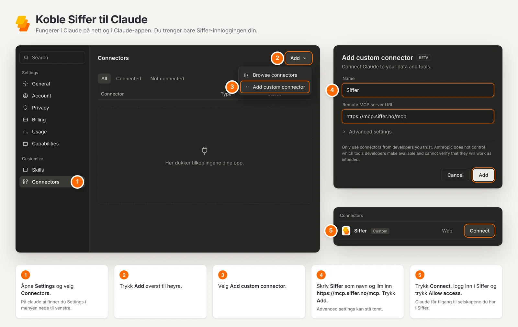The image size is (518, 327).
Task: Click the Siffer logo in Connectors list
Action: click(346, 231)
